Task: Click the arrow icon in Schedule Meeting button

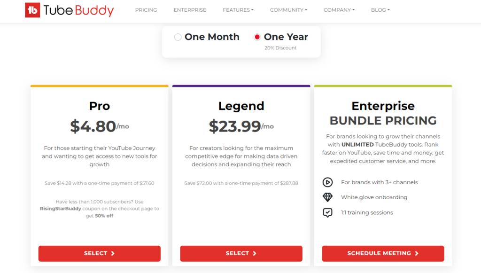Action: 416,253
